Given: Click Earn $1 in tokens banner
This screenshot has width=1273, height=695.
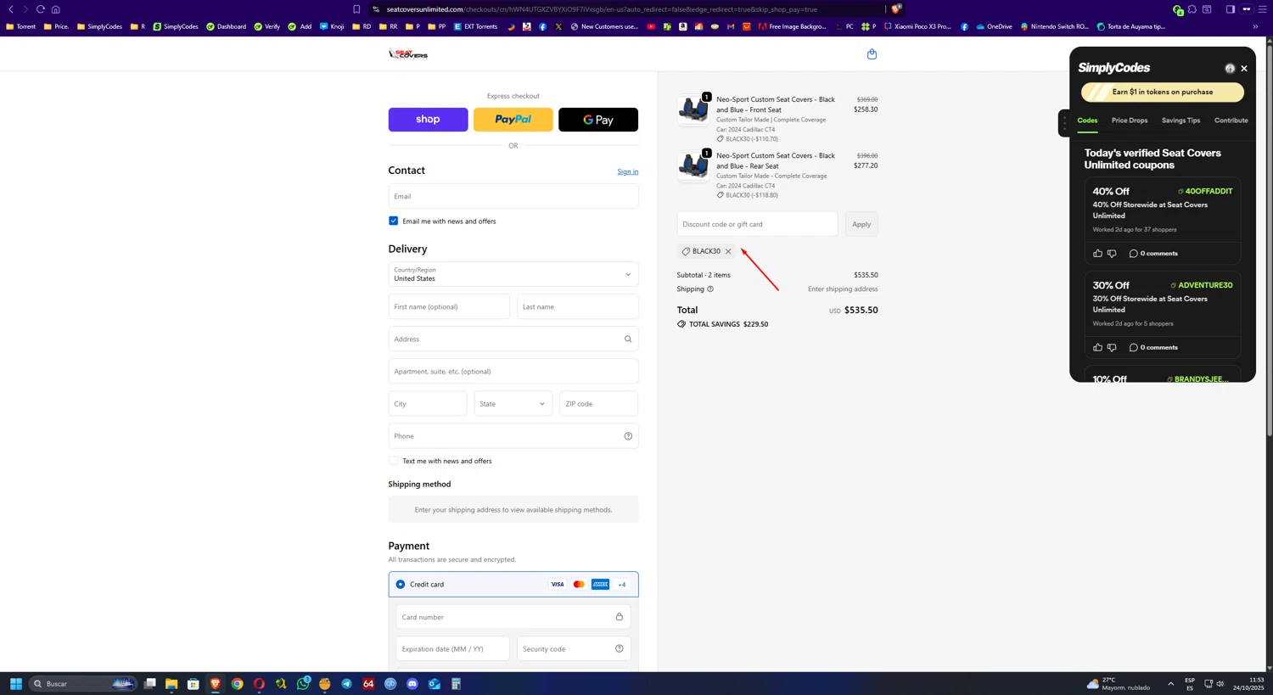Looking at the screenshot, I should (x=1162, y=92).
